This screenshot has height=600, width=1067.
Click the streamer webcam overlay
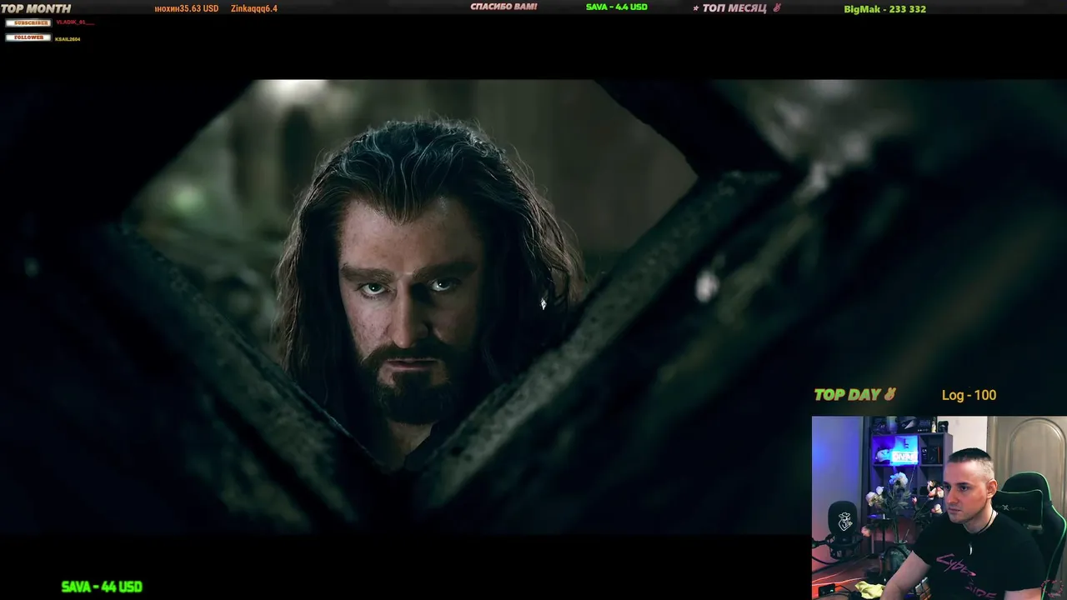click(x=939, y=507)
